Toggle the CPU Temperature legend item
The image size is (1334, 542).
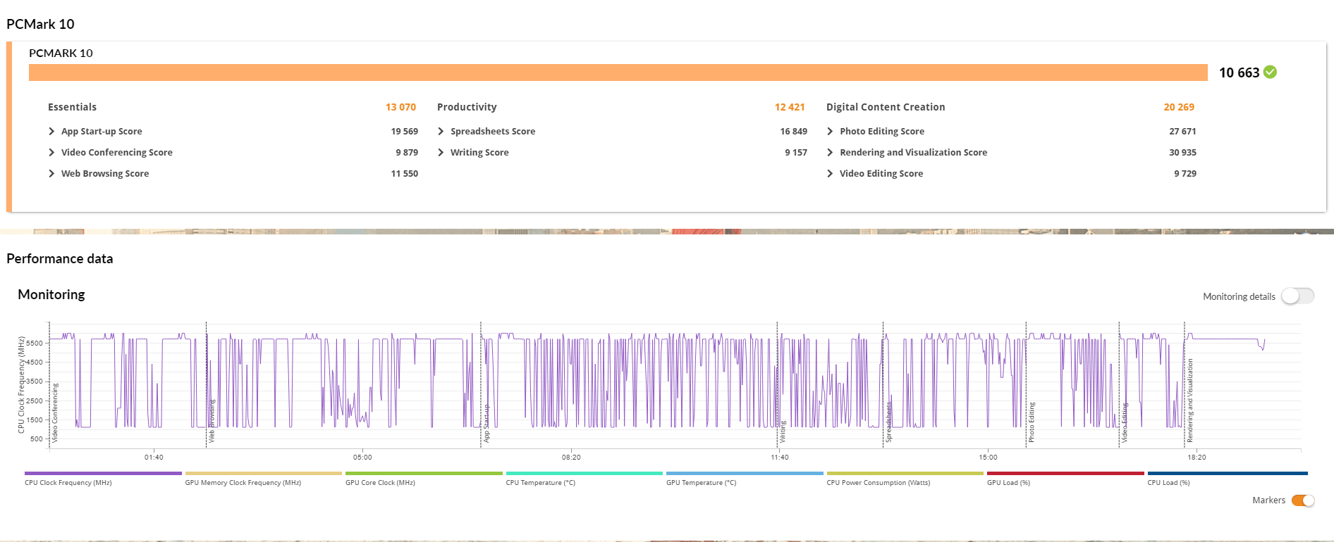pyautogui.click(x=584, y=479)
